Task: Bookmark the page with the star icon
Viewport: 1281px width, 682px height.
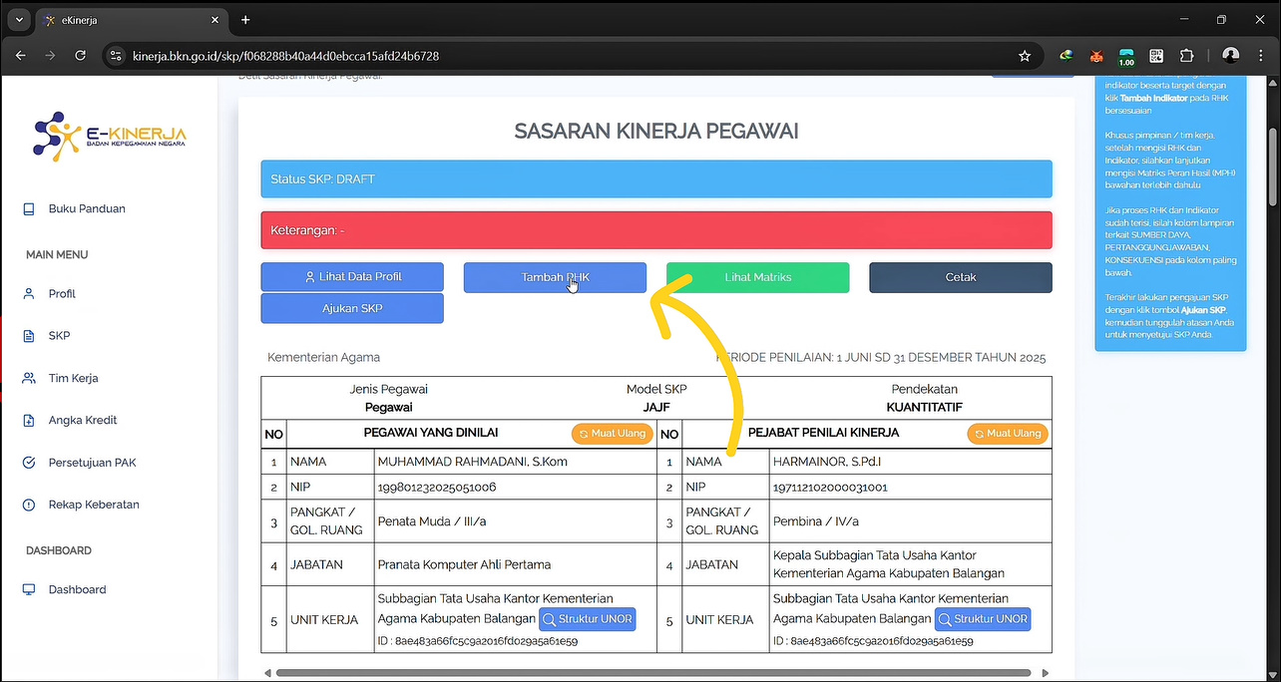Action: (1025, 56)
